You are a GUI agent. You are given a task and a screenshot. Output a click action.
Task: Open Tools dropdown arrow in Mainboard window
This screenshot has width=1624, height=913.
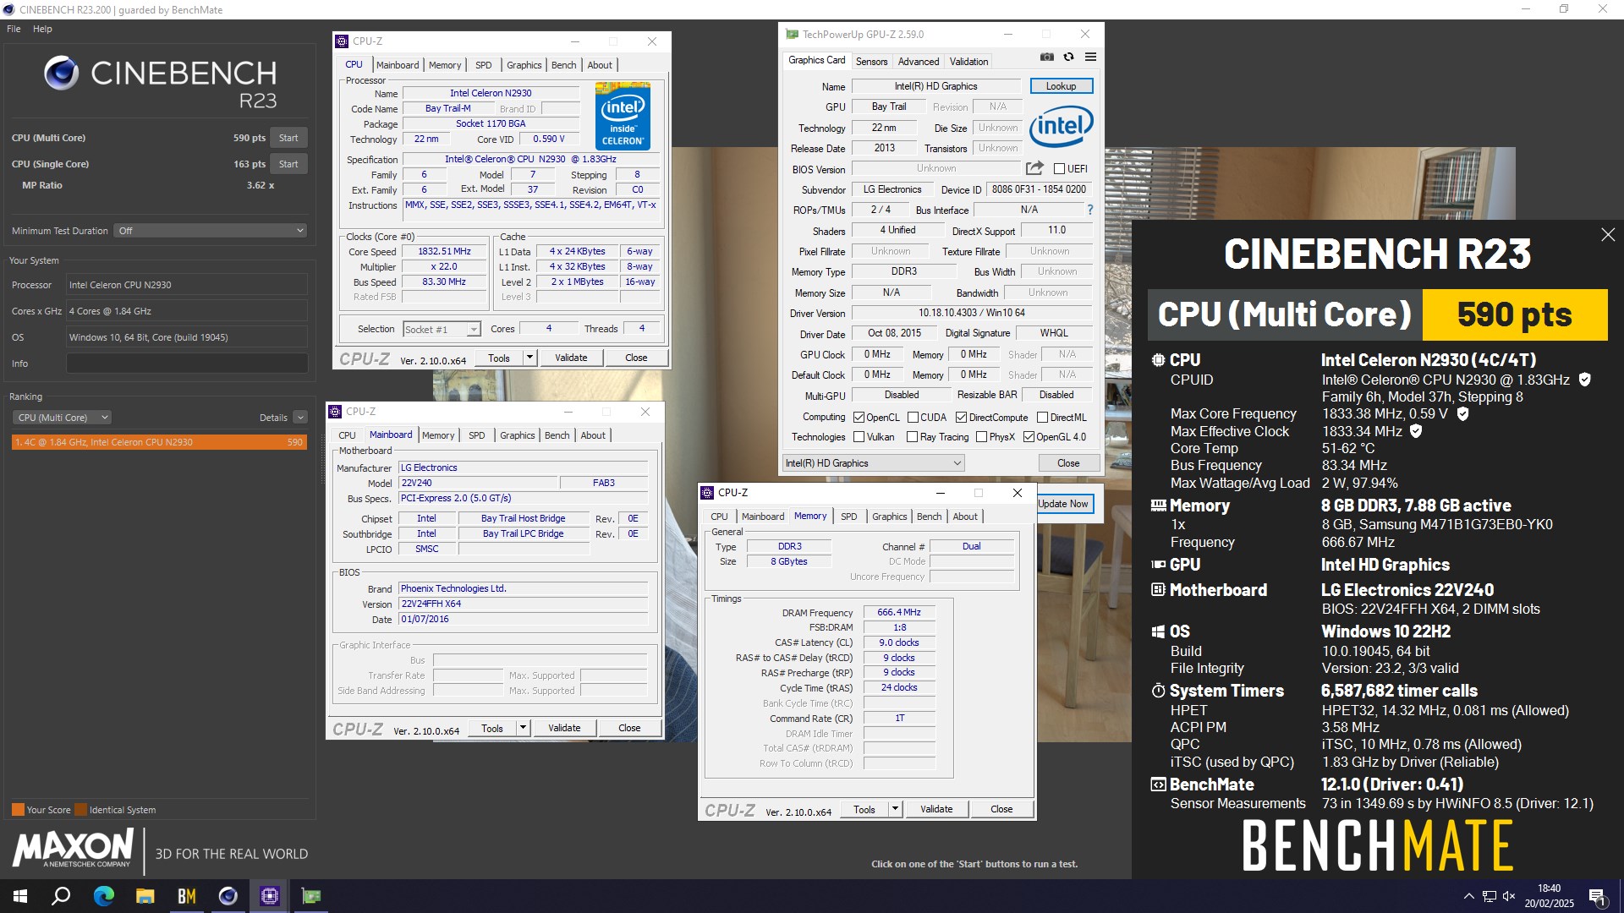(x=523, y=728)
